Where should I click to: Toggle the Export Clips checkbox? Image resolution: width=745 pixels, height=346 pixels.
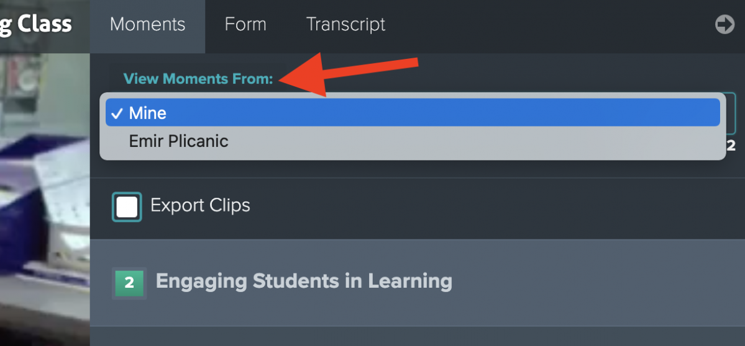tap(127, 207)
